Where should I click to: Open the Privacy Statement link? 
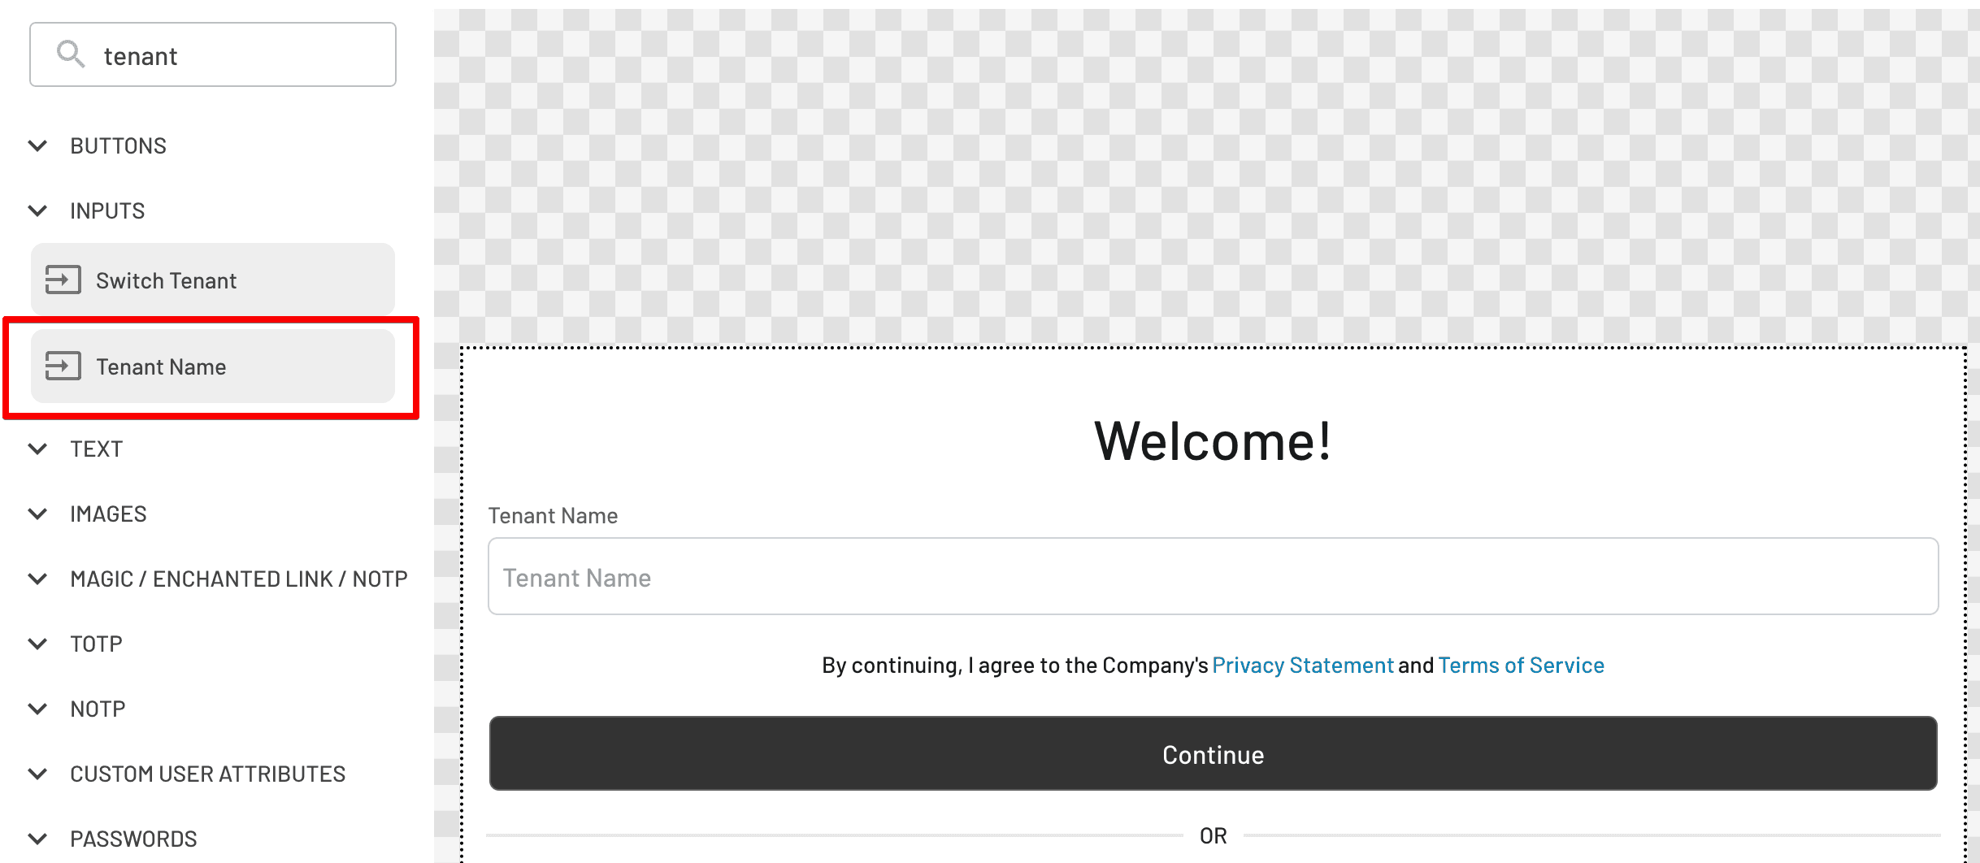click(x=1301, y=665)
